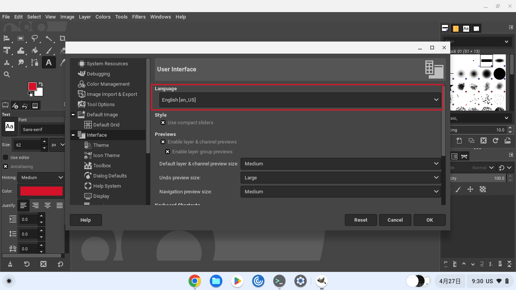Screen dimensions: 516x290
Task: Click the Paths tool icon
Action: tap(35, 62)
